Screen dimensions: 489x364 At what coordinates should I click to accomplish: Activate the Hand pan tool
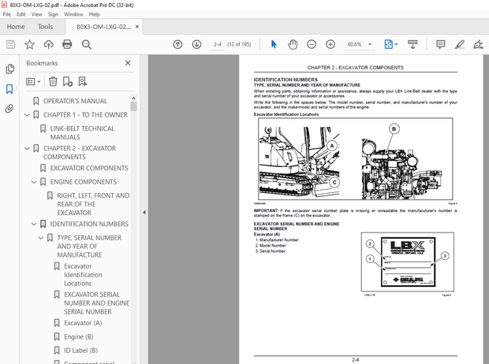pyautogui.click(x=293, y=45)
